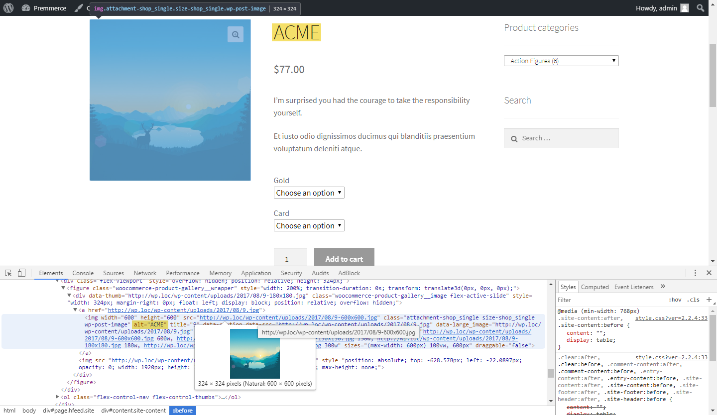717x415 pixels.
Task: Click the display: table; declaration
Action: pyautogui.click(x=591, y=340)
